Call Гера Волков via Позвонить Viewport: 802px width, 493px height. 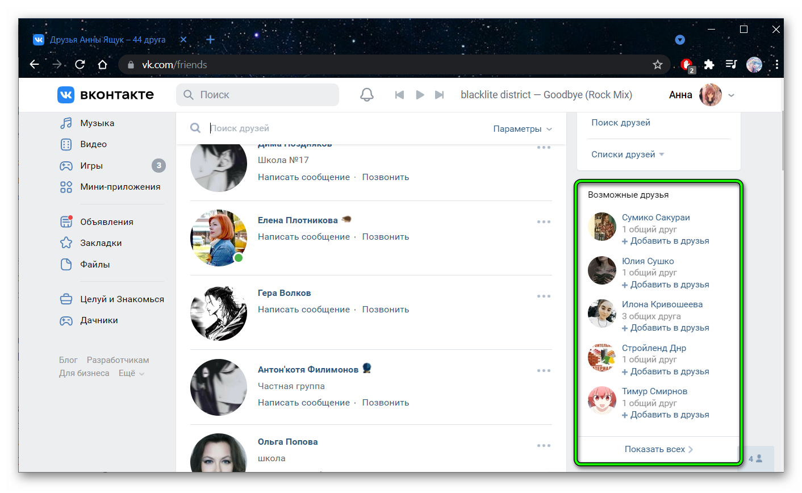pos(386,310)
